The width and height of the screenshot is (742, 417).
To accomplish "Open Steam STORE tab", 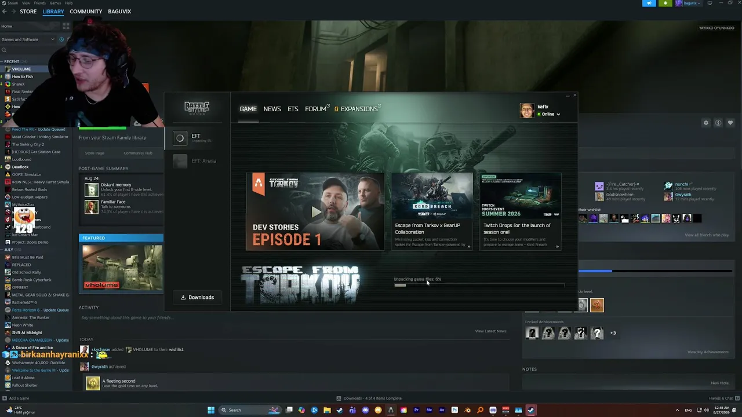I will (28, 12).
